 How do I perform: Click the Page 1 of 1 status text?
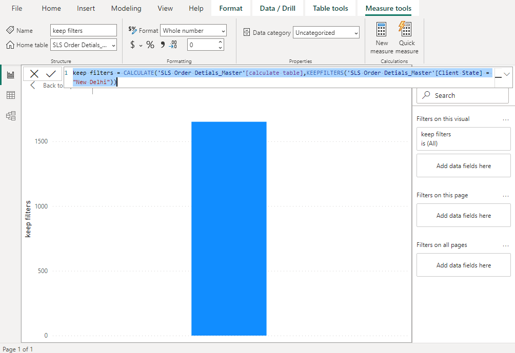[18, 349]
